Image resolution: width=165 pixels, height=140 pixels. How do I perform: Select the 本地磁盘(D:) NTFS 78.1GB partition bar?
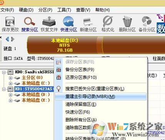tap(65, 45)
